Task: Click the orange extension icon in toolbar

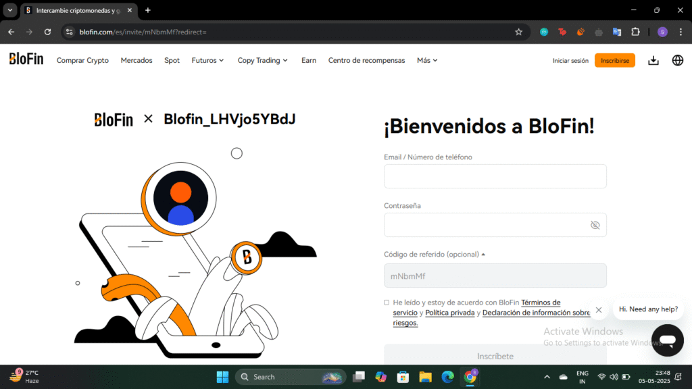Action: [x=580, y=32]
